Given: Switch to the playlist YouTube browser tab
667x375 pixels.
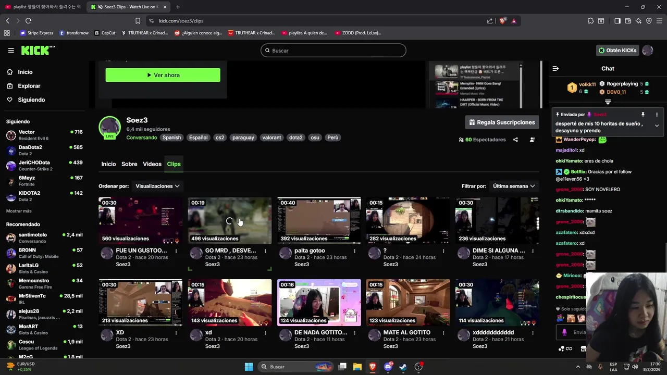Looking at the screenshot, I should point(43,7).
